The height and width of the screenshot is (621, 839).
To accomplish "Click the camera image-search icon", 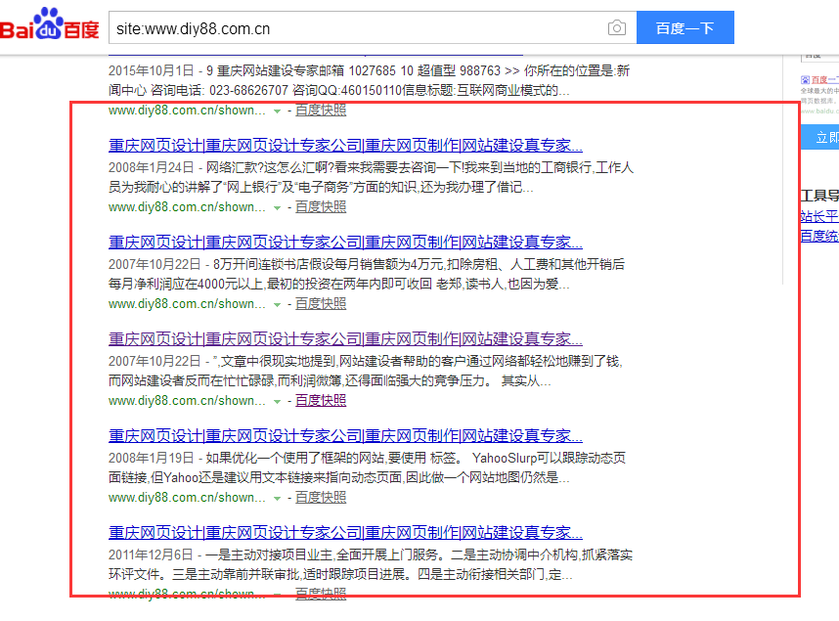I will point(616,27).
